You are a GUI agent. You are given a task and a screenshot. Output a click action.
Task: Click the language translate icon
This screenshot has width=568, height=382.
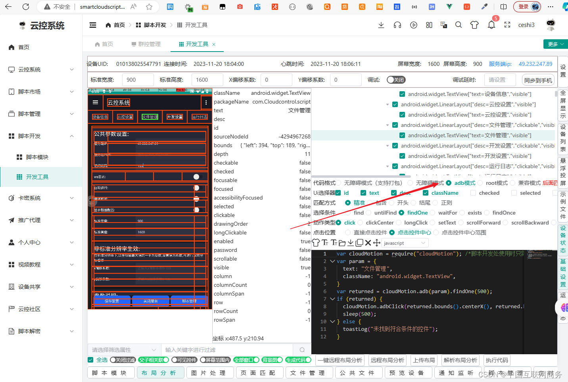[444, 25]
